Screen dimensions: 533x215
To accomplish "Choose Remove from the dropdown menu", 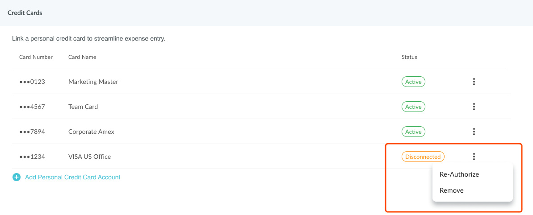I will (452, 190).
